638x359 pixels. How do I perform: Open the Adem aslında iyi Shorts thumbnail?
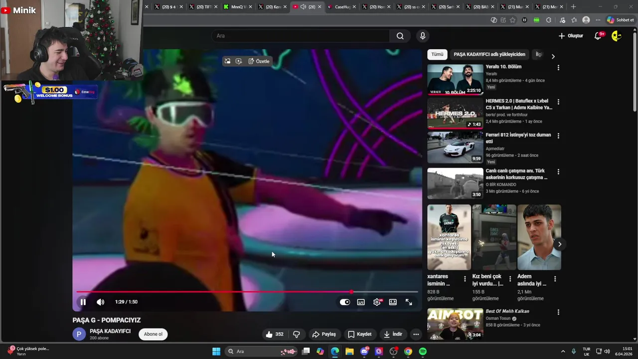point(539,237)
